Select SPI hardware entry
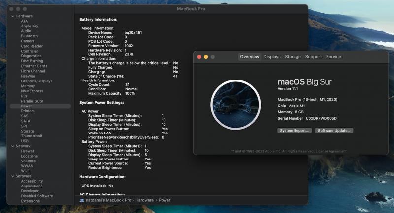 [24, 126]
